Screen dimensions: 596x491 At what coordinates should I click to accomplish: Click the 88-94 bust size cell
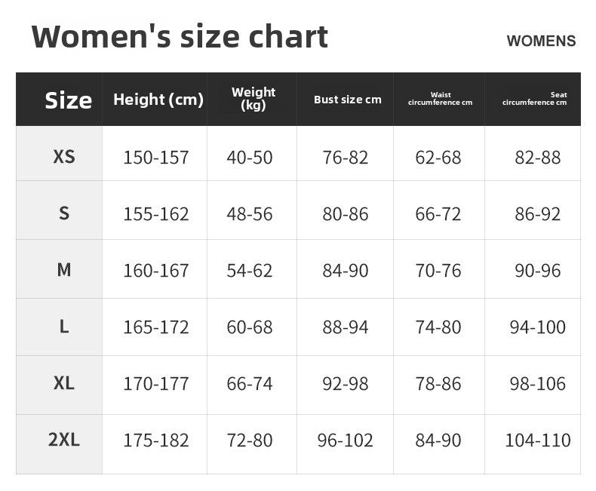pyautogui.click(x=346, y=327)
